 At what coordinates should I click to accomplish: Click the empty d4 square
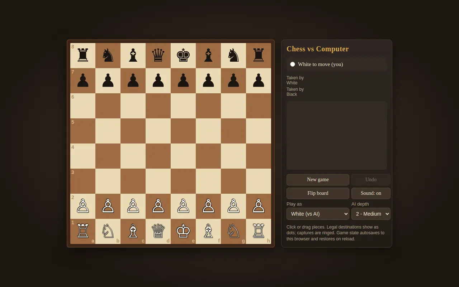[158, 156]
